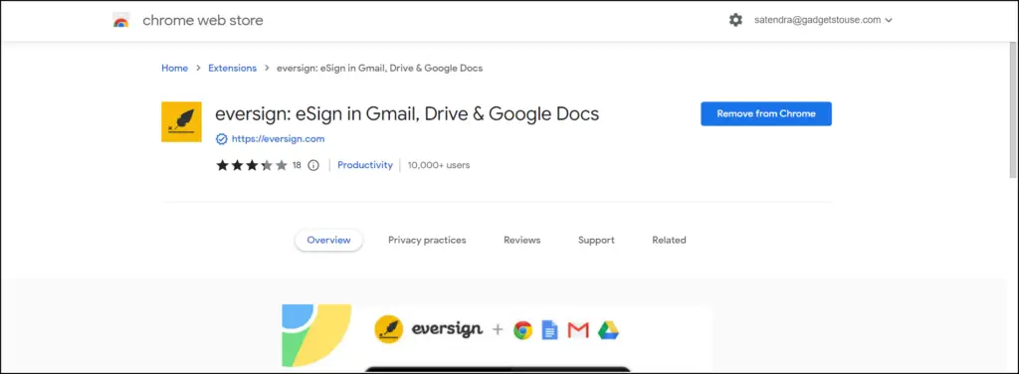Click the Google Docs icon in the banner
Image resolution: width=1019 pixels, height=374 pixels.
pyautogui.click(x=549, y=330)
